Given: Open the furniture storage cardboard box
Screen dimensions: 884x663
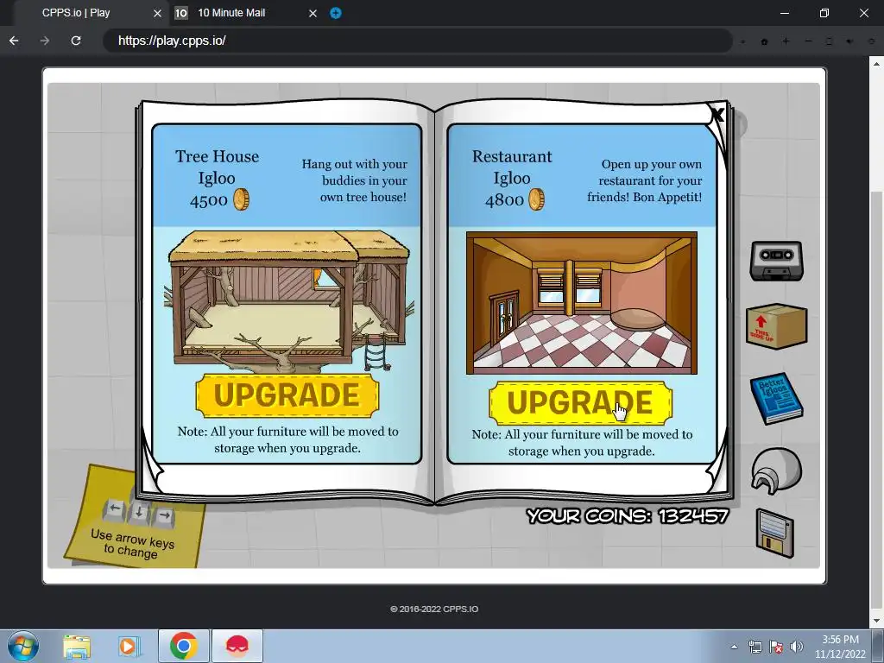Looking at the screenshot, I should pyautogui.click(x=776, y=326).
